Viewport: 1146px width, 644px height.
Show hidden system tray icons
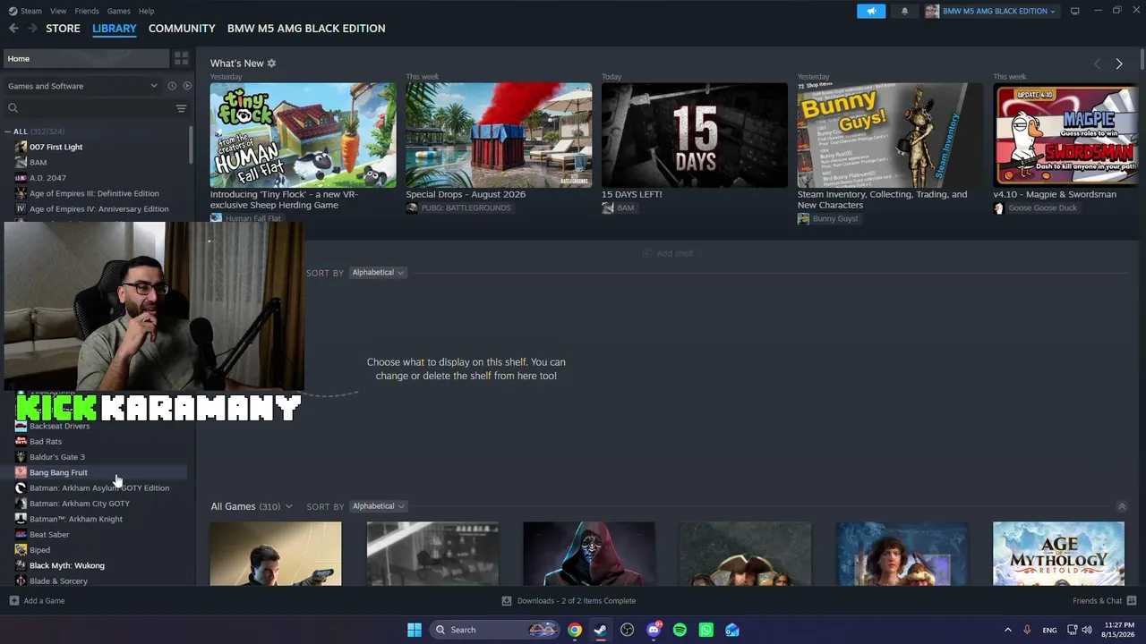pos(1007,630)
